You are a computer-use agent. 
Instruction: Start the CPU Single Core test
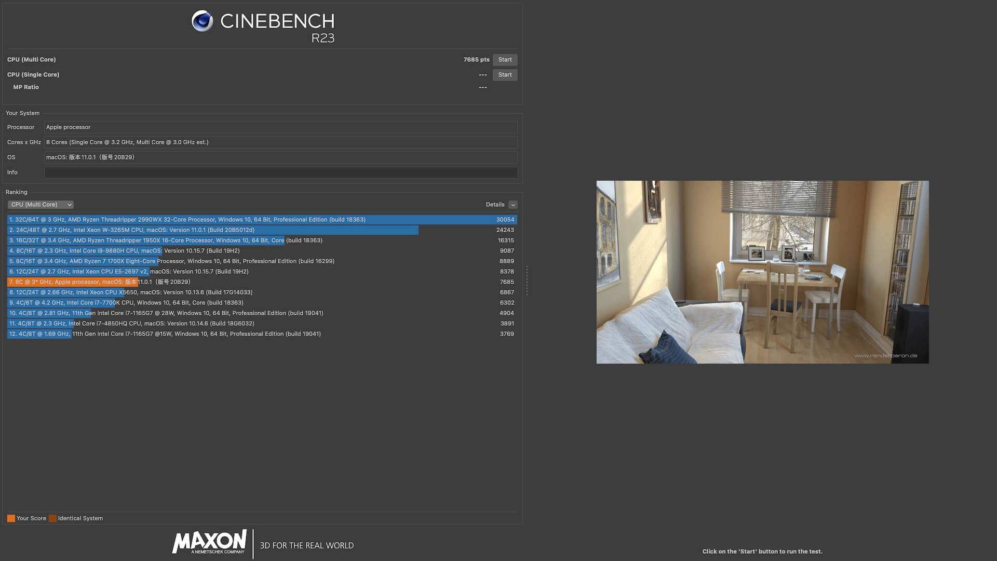[x=505, y=75]
